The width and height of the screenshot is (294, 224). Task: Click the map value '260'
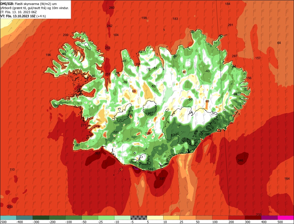[111, 8]
